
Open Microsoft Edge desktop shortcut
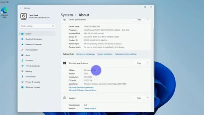point(4,12)
